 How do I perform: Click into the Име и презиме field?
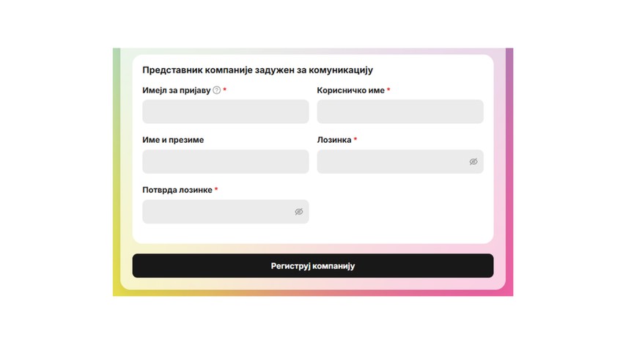[226, 162]
